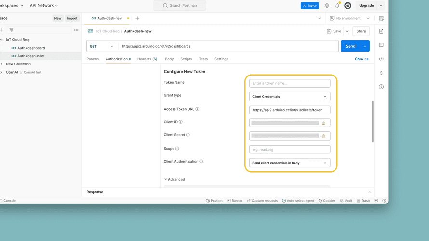The image size is (429, 241).
Task: Click the Cookies link
Action: [x=362, y=59]
